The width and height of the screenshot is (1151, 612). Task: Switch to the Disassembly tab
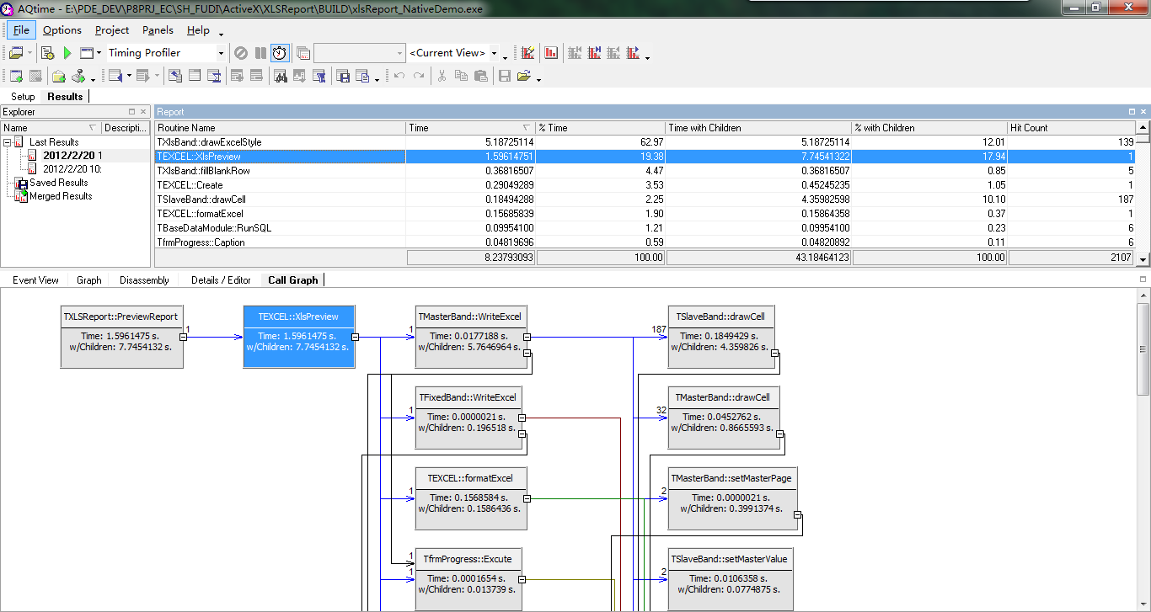click(x=144, y=280)
